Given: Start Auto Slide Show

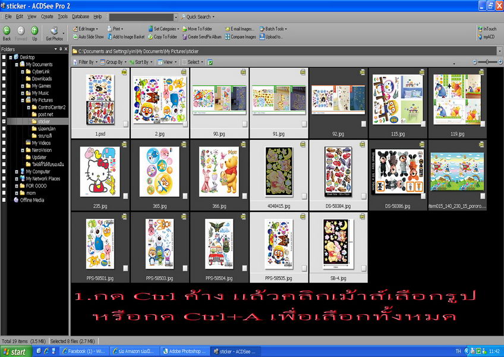Looking at the screenshot, I should click(88, 37).
